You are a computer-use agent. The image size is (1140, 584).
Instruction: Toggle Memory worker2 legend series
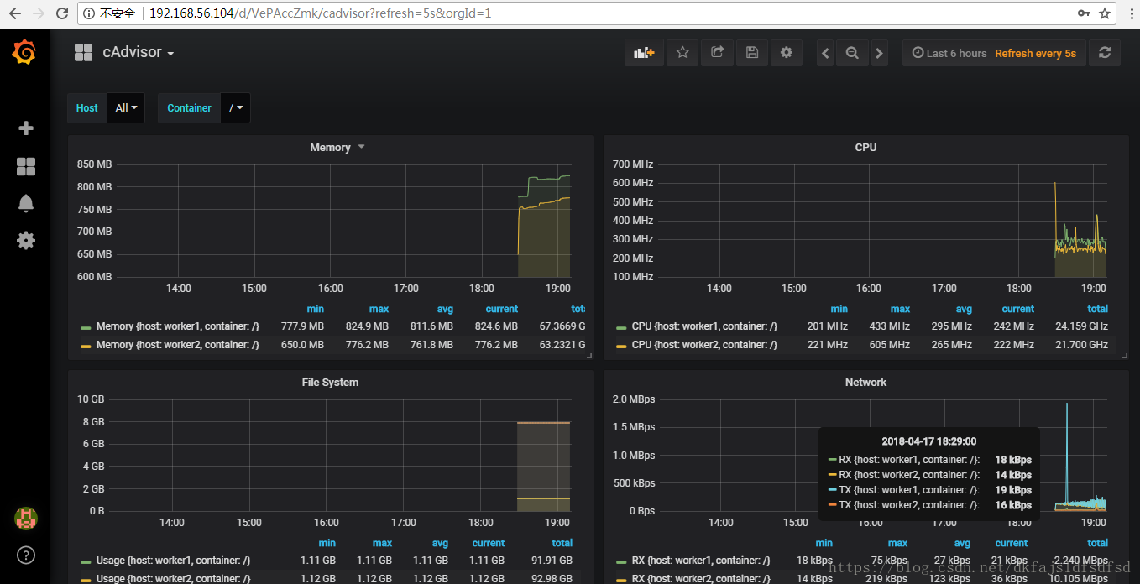pyautogui.click(x=177, y=345)
